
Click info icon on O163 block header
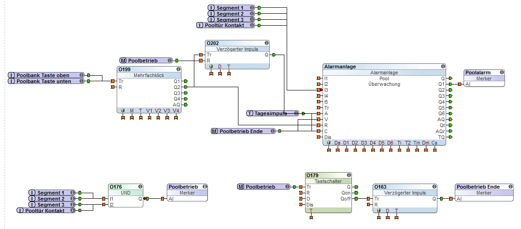pos(434,187)
